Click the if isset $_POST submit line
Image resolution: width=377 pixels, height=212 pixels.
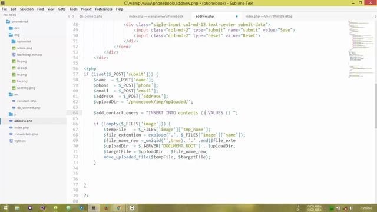[x=121, y=74]
